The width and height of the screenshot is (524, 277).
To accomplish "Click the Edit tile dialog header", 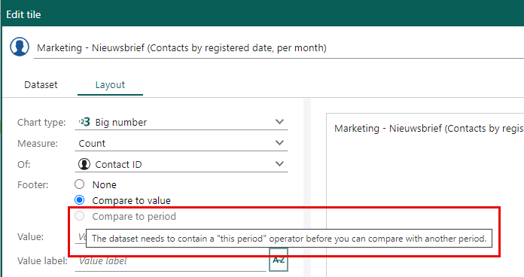I will [x=263, y=14].
